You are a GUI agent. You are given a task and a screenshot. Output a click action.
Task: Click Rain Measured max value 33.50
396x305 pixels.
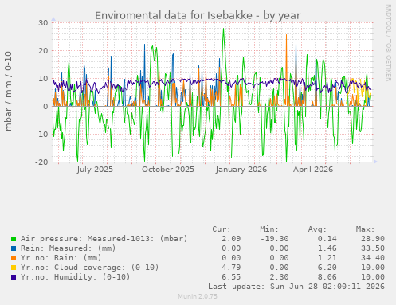373,248
